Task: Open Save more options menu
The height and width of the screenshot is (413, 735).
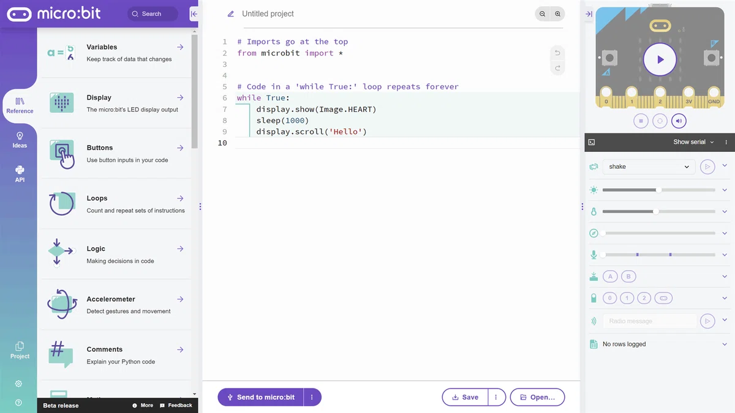Action: pyautogui.click(x=496, y=397)
